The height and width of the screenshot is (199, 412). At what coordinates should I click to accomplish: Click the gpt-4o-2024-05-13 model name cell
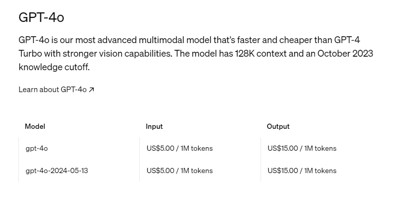(56, 171)
